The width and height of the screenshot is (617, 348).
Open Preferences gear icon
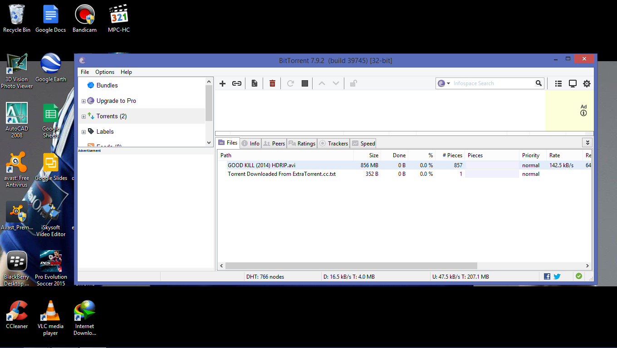(x=587, y=83)
